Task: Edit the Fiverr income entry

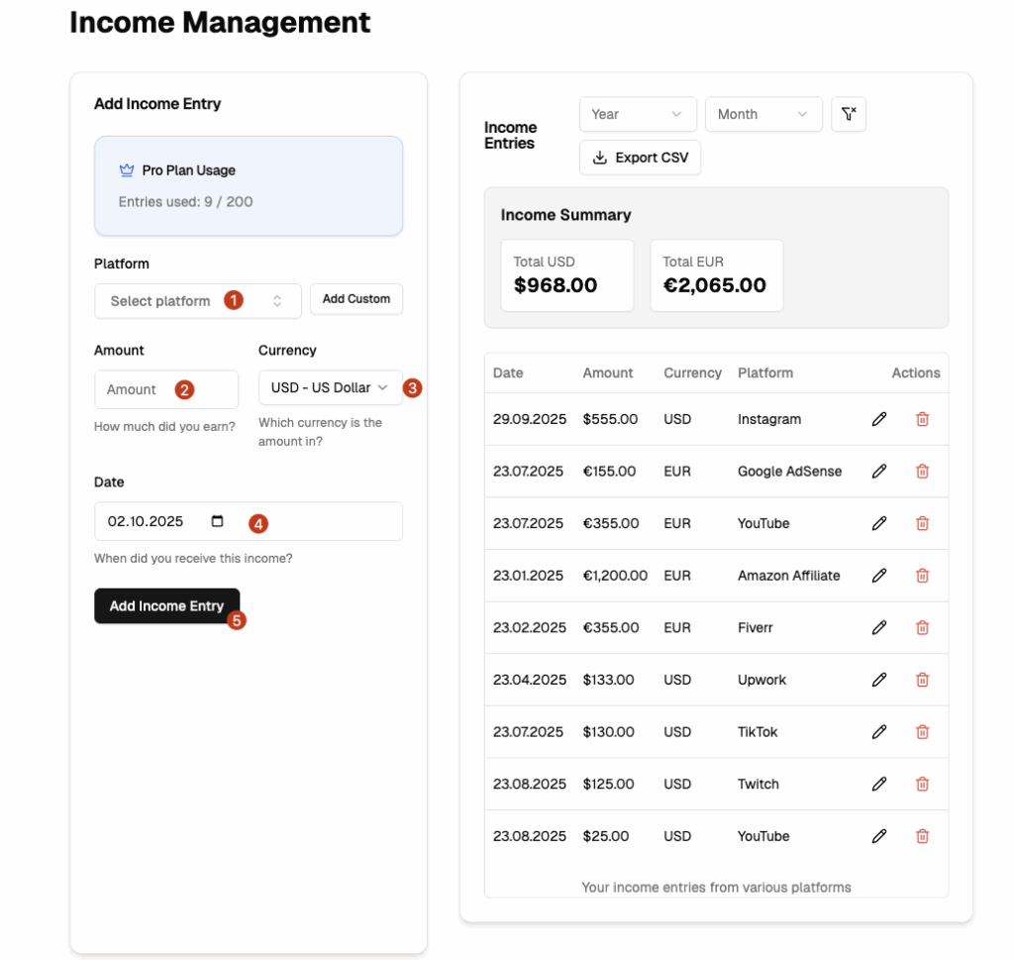Action: 878,628
